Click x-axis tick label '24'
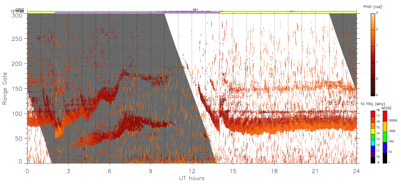 [x=357, y=171]
